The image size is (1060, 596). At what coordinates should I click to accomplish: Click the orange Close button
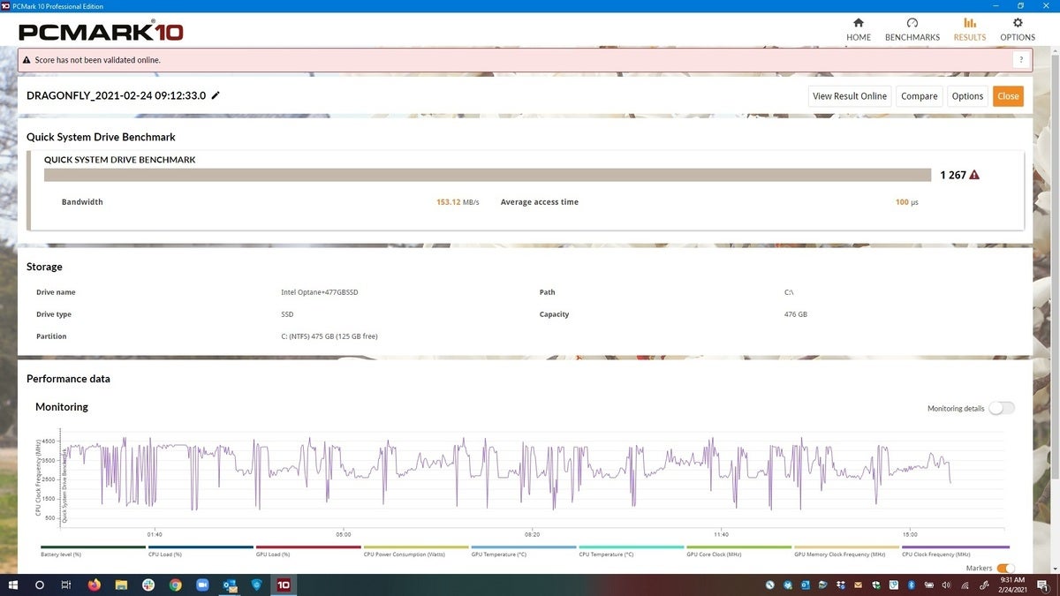1008,96
